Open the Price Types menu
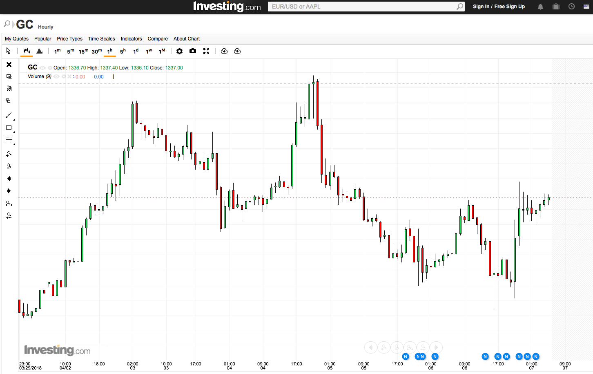 [x=69, y=39]
